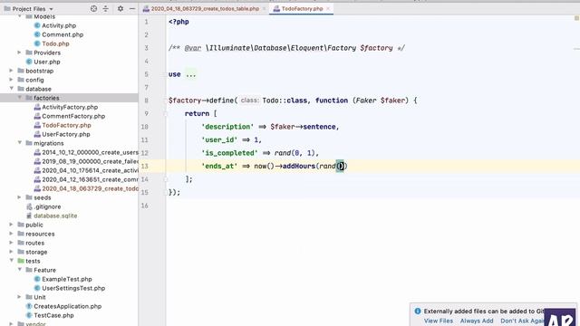This screenshot has height=326, width=580.
Task: Click the 'description' key on line 10
Action: [x=227, y=127]
